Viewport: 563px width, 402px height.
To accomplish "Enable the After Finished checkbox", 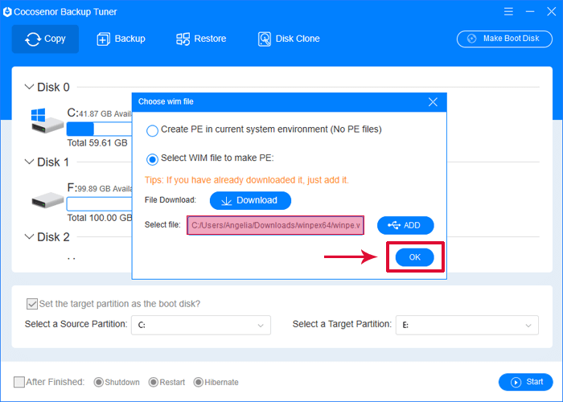I will 19,382.
